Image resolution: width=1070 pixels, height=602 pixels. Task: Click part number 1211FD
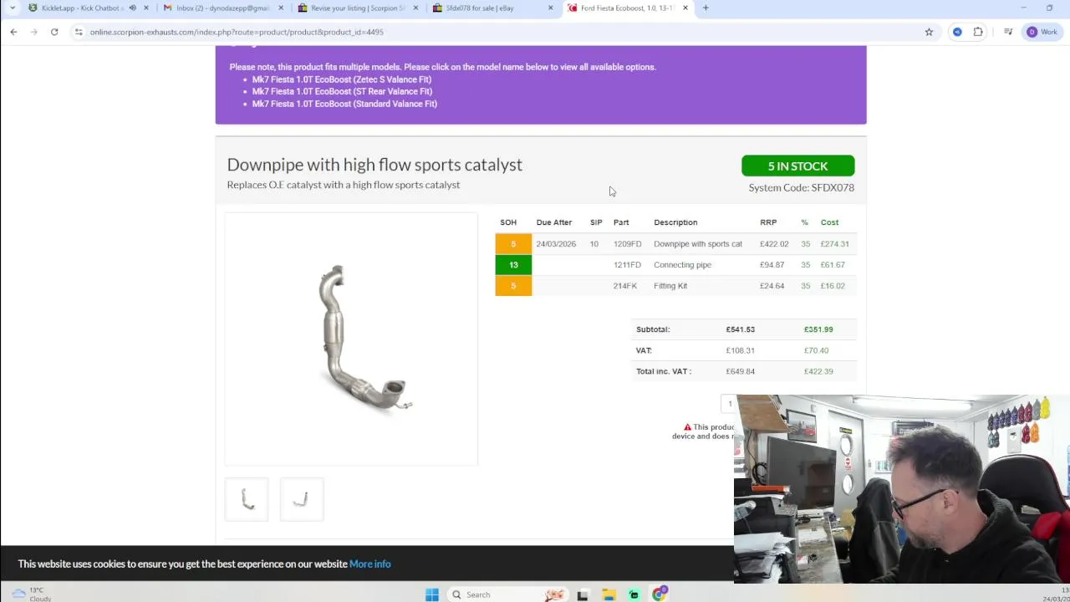click(x=627, y=265)
